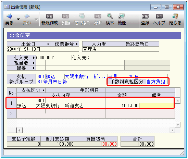Image resolution: width=188 pixels, height=159 pixels.
Task: Click the empty 金額 cell in row 2
Action: [x=122, y=113]
